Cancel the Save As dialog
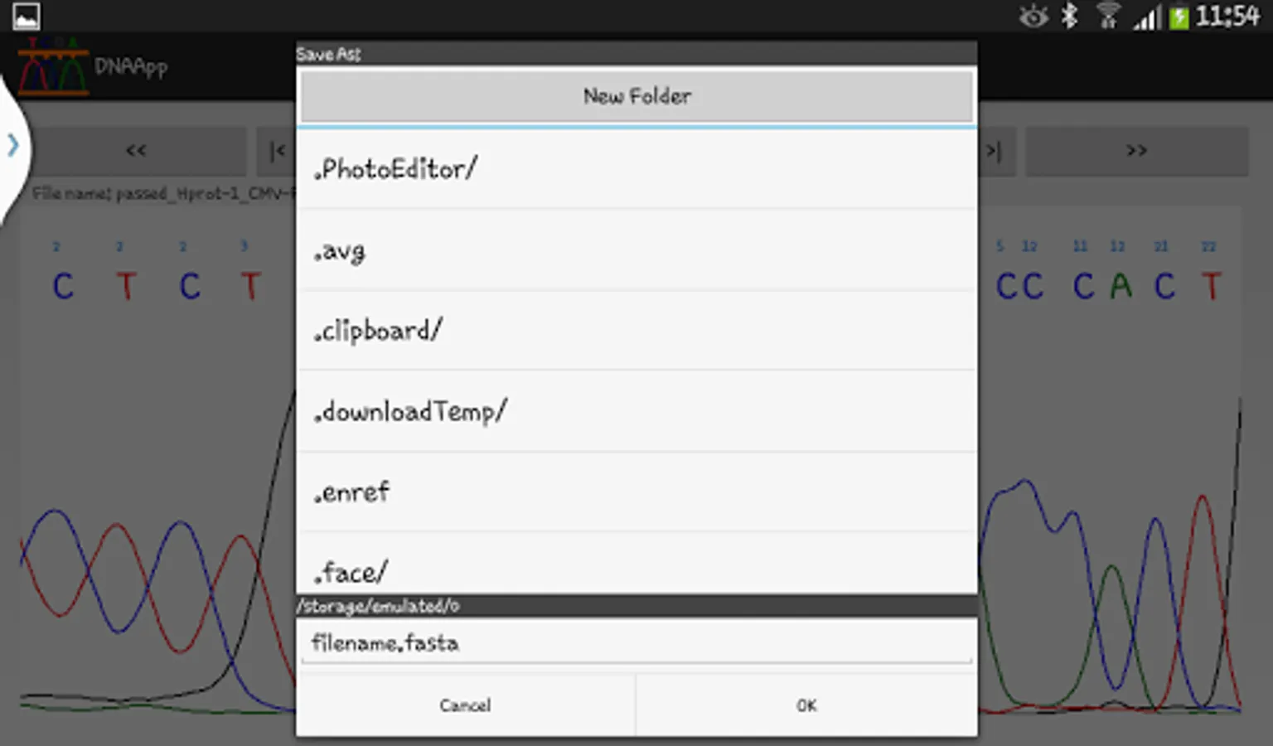This screenshot has width=1273, height=746. click(466, 705)
